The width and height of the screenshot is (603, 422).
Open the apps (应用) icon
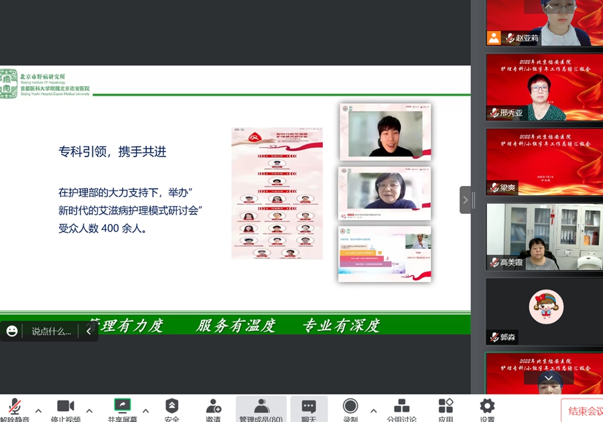(x=446, y=407)
